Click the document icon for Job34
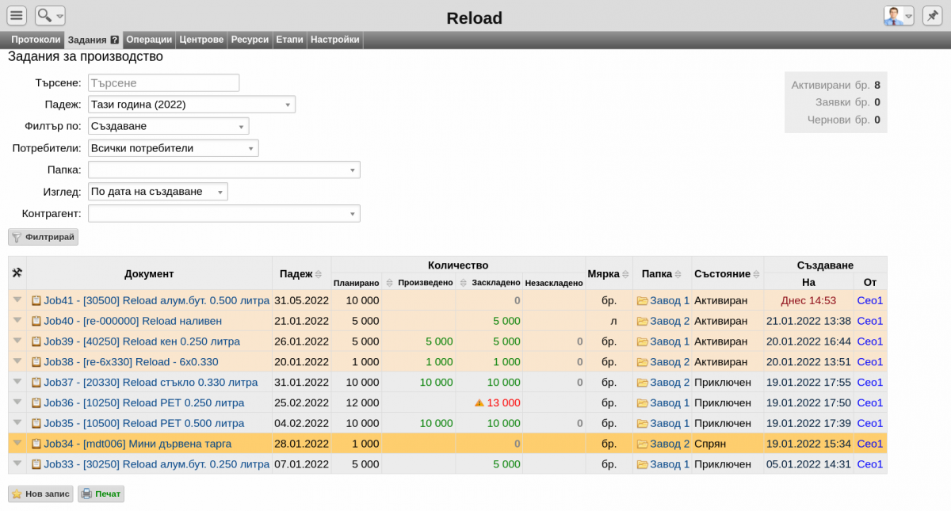Image resolution: width=951 pixels, height=511 pixels. tap(36, 444)
